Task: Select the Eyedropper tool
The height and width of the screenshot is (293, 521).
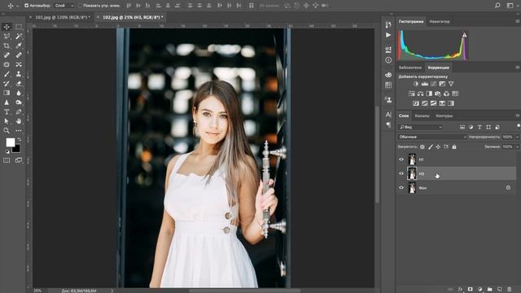Action: 19,46
